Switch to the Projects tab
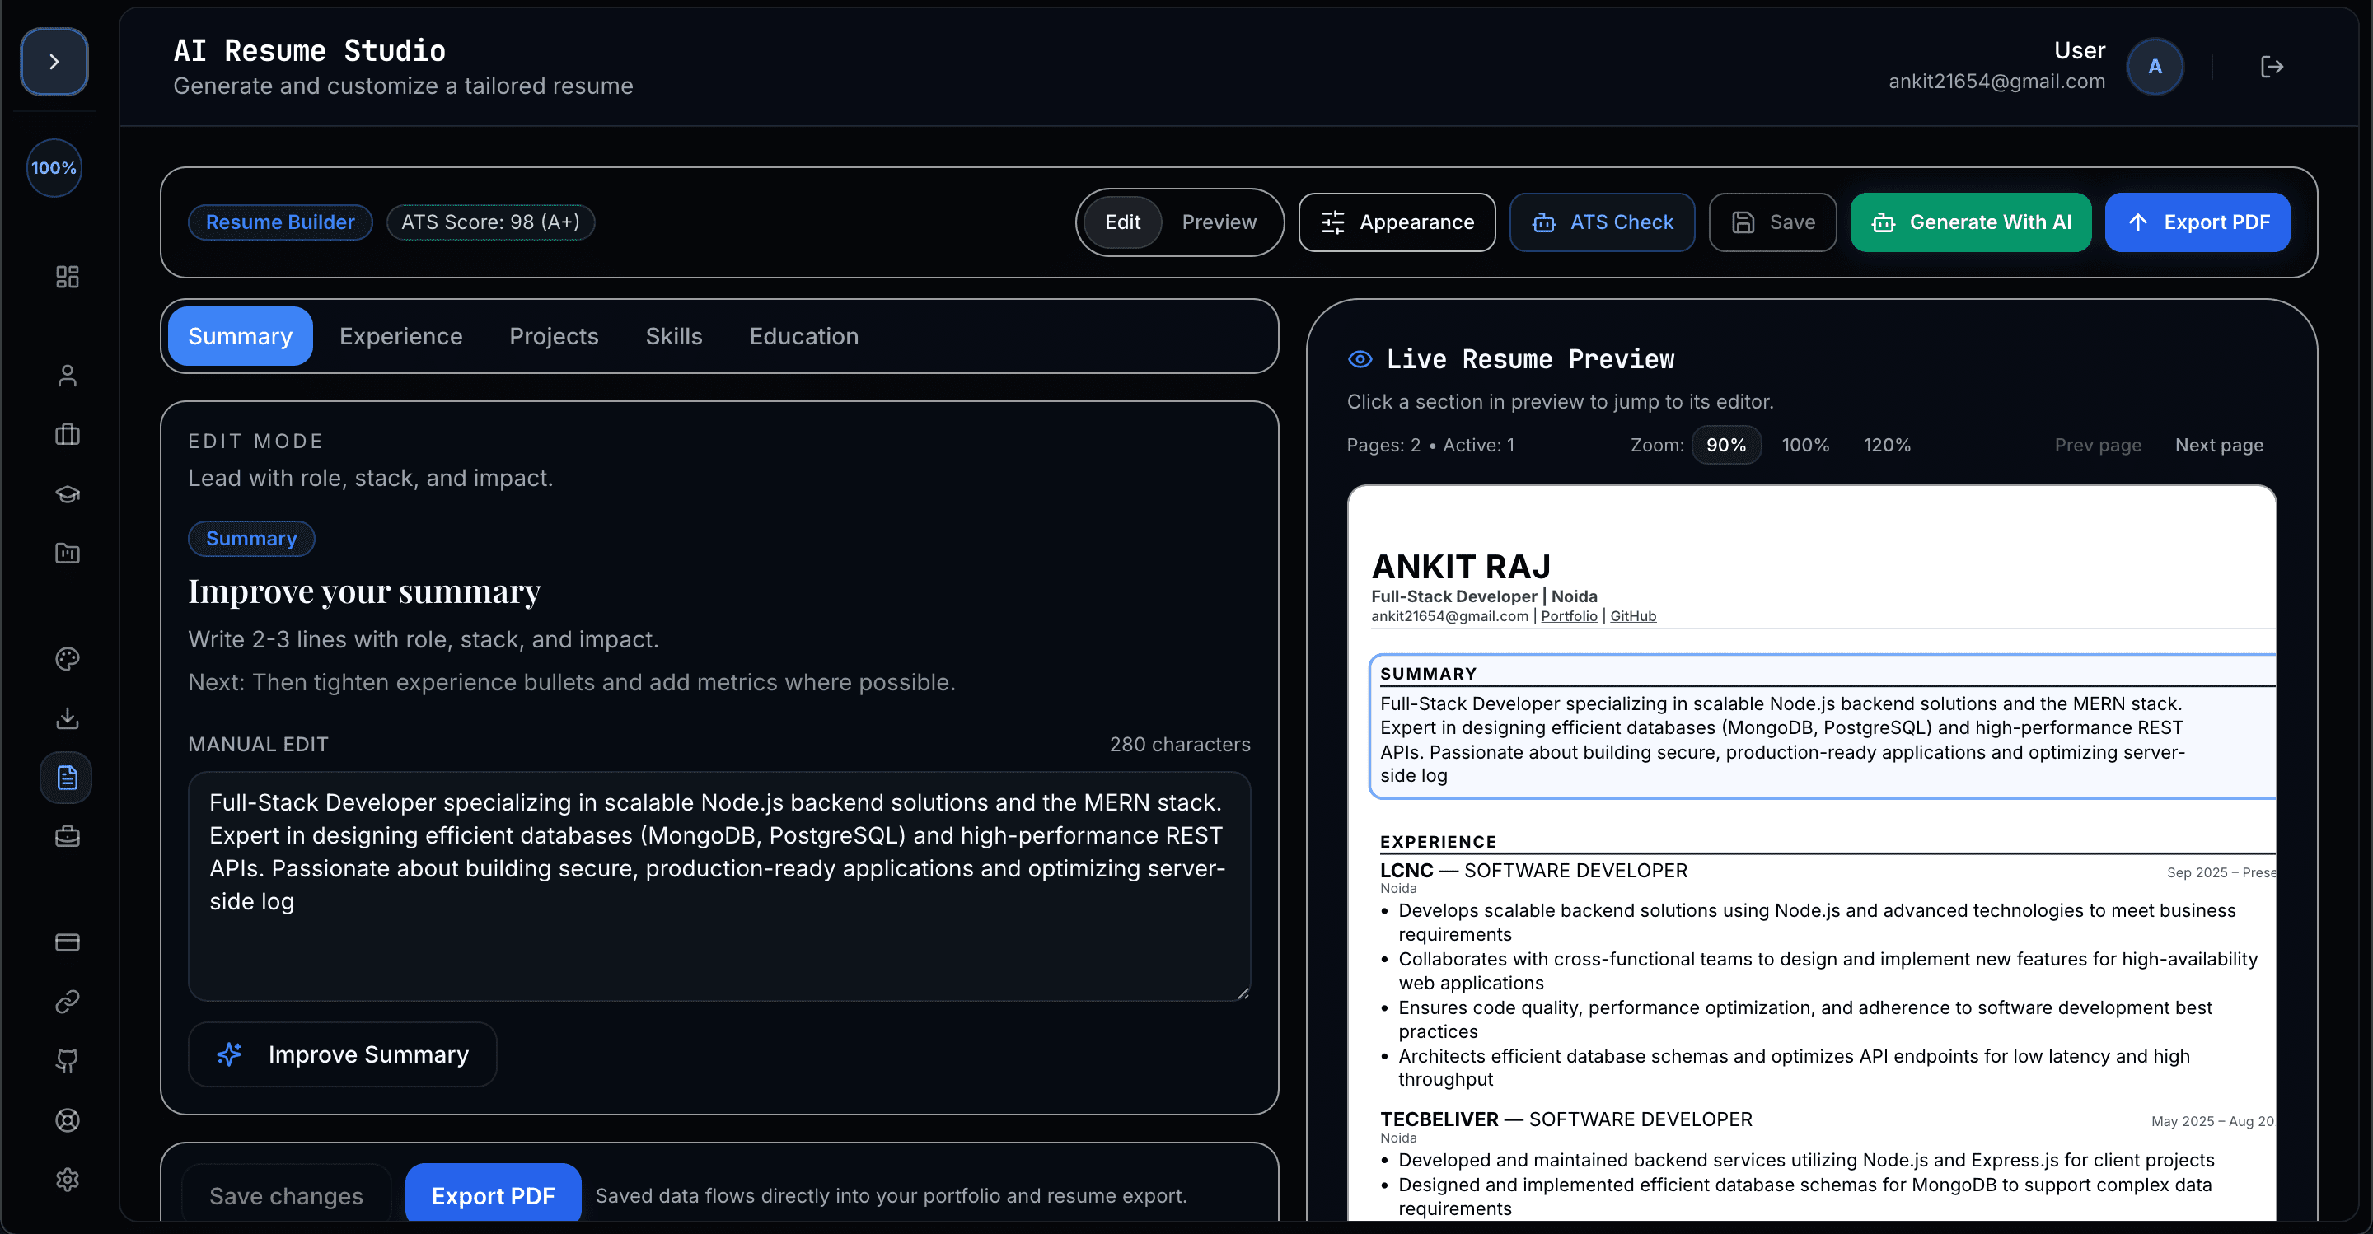This screenshot has width=2373, height=1234. point(554,336)
